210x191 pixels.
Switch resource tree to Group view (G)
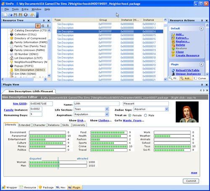tap(43, 26)
